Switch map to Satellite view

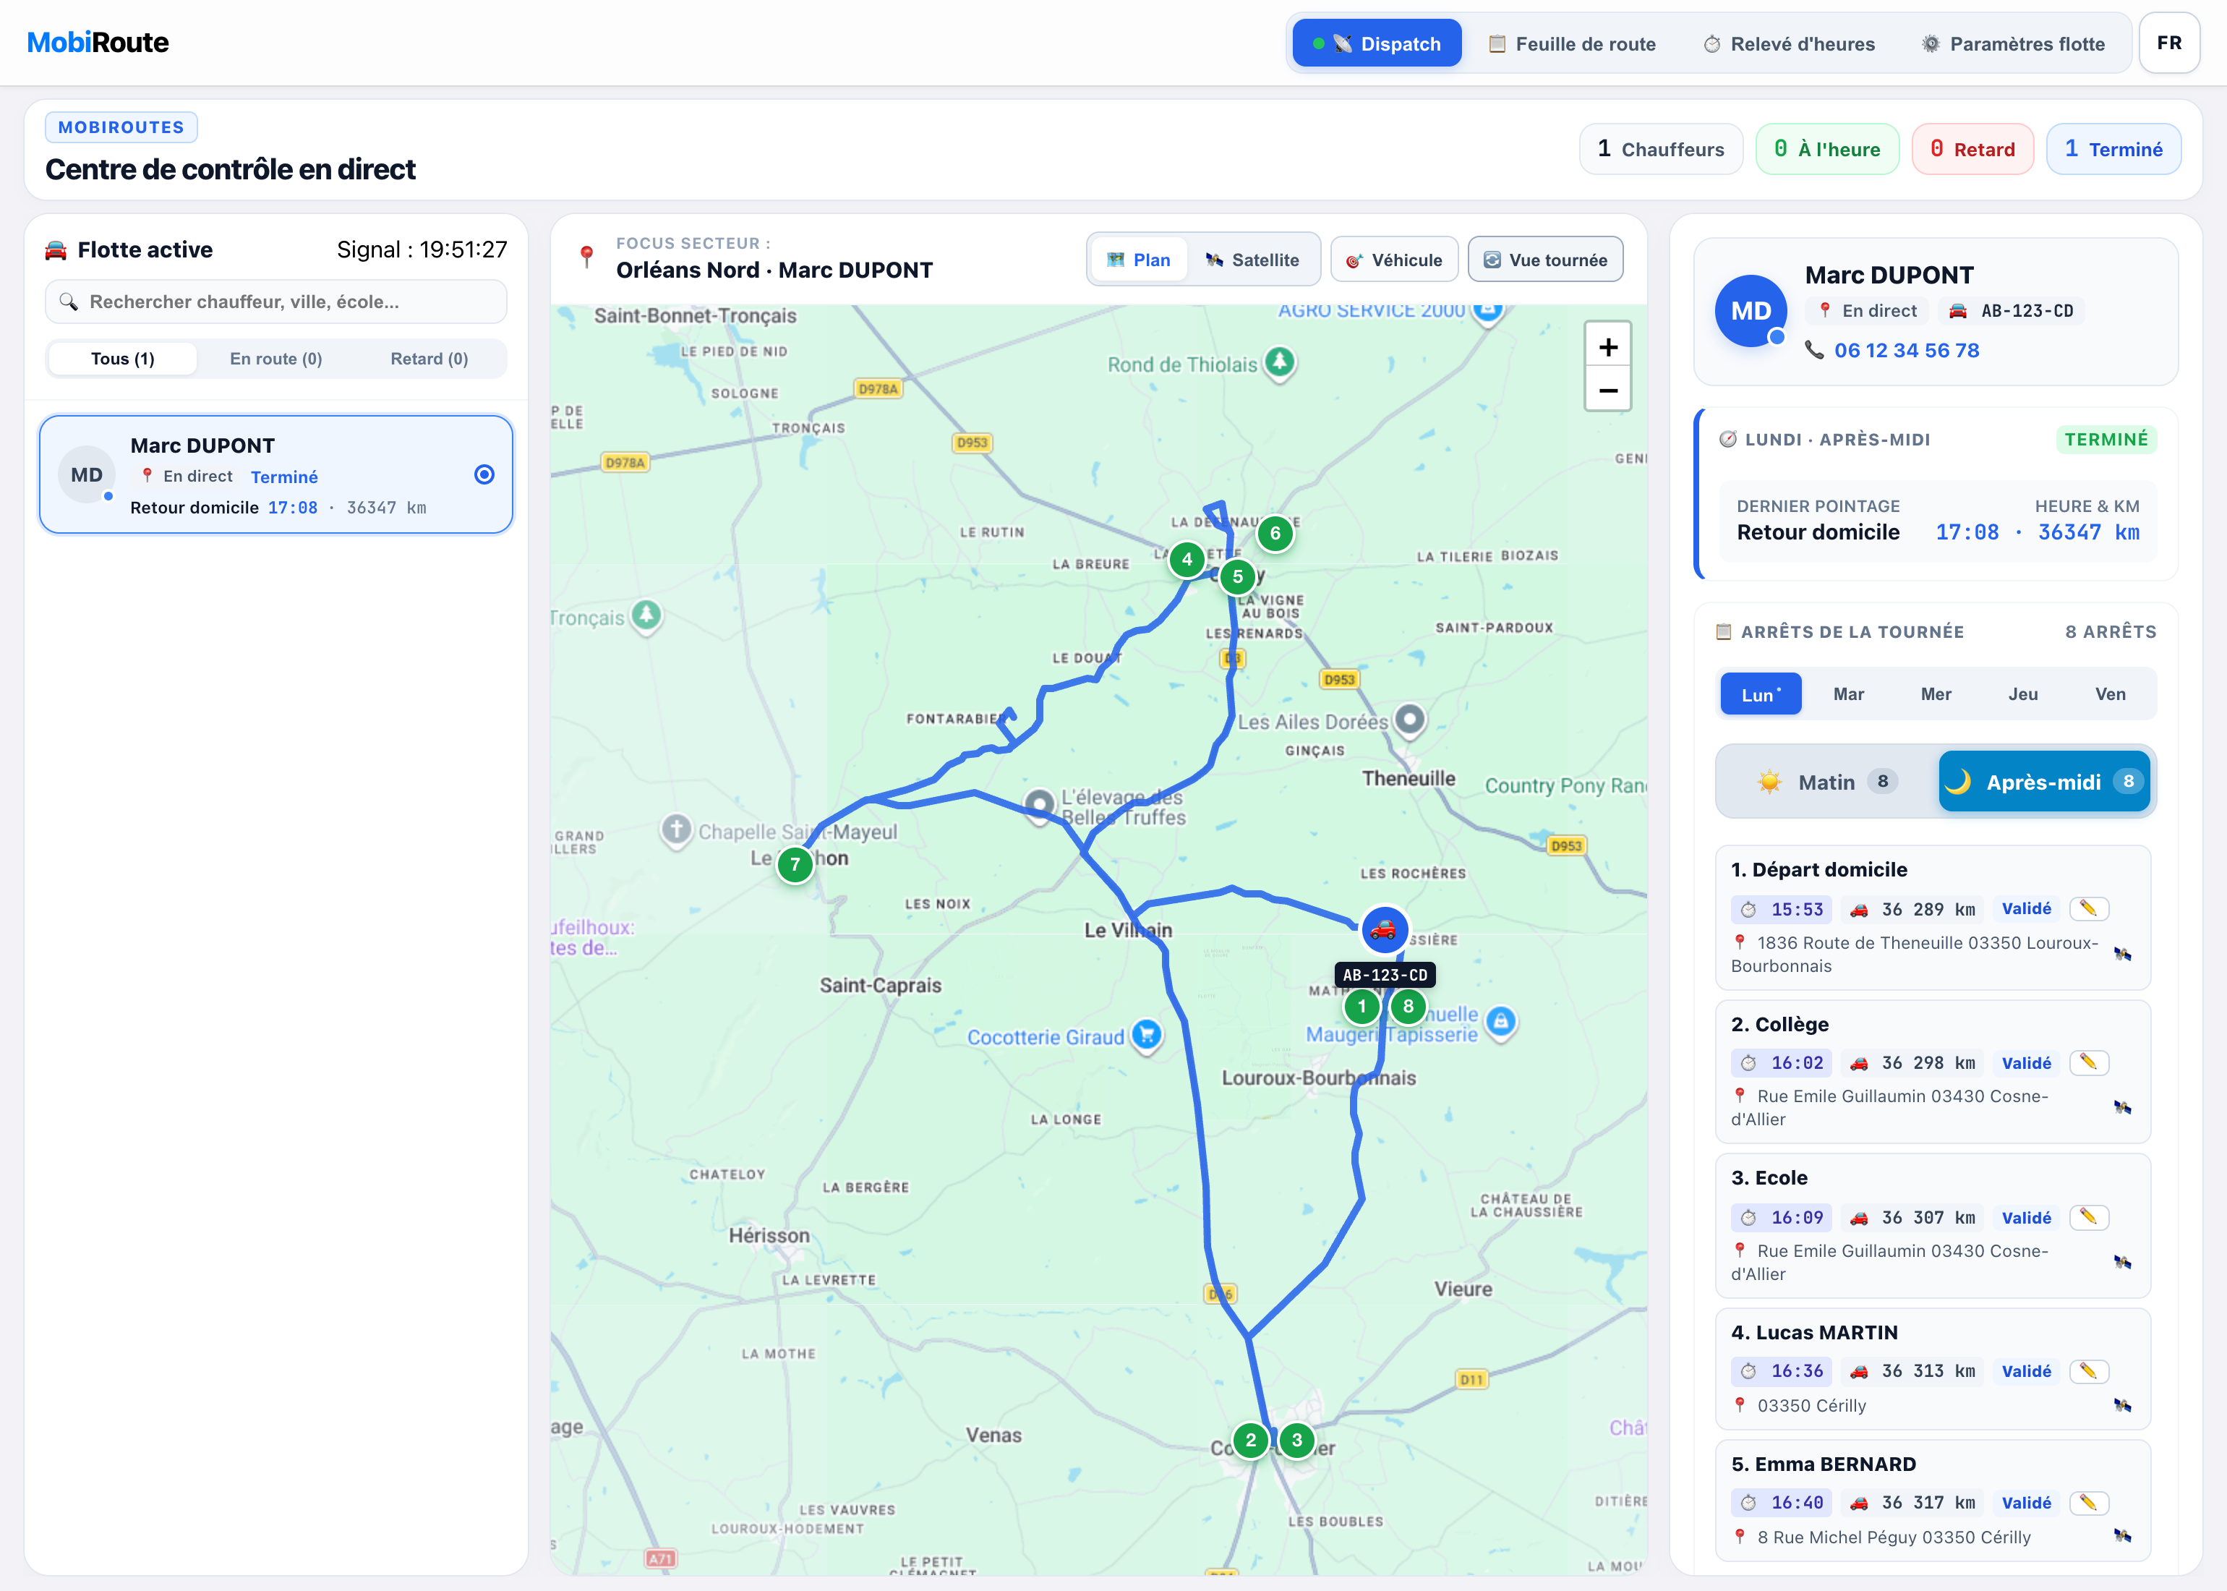(x=1252, y=260)
